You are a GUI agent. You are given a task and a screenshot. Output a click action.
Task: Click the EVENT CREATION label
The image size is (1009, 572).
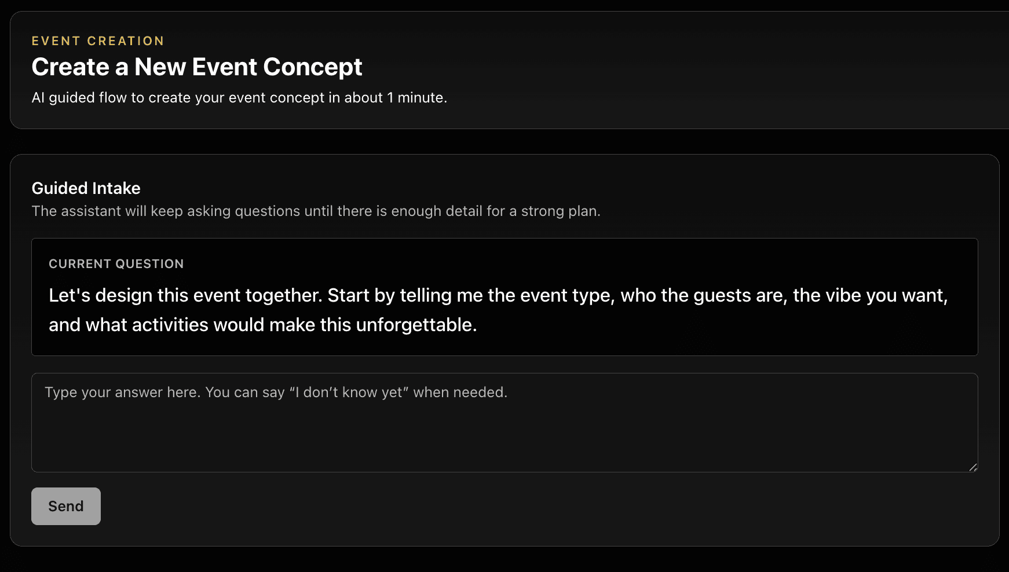tap(97, 41)
